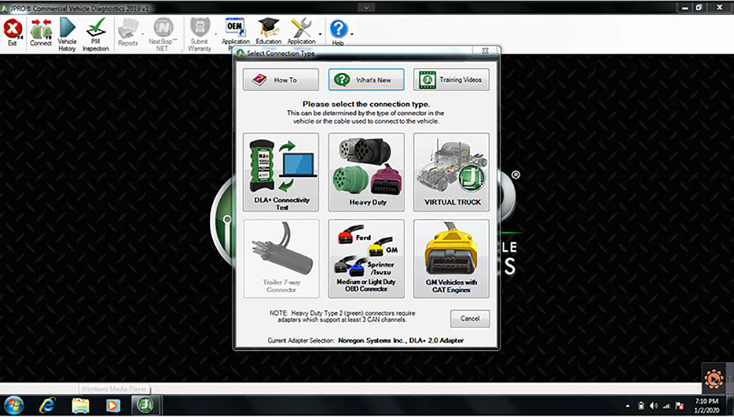Screen dimensions: 734x417
Task: Open the Windows Start button
Action: click(13, 405)
